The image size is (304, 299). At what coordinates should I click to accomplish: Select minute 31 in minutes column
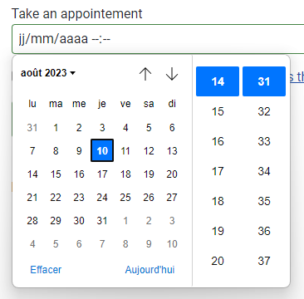[x=264, y=81]
